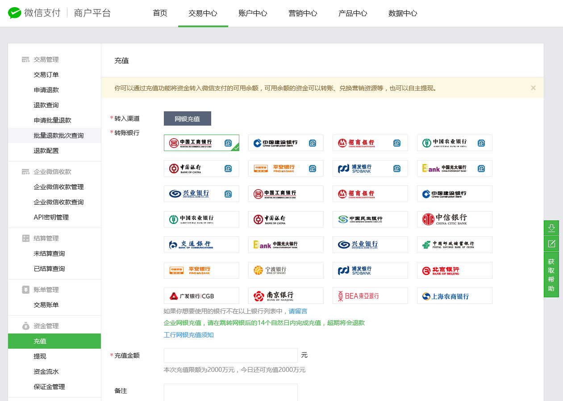The width and height of the screenshot is (563, 401).
Task: Click into the 备注 remarks text box
Action: pos(231,393)
